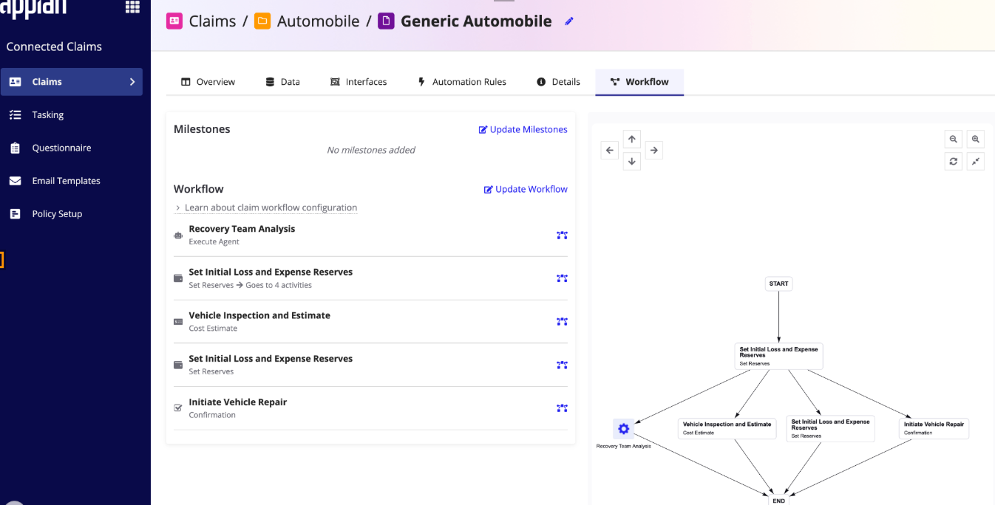This screenshot has width=995, height=505.
Task: Click the START node in the diagram
Action: coord(778,284)
